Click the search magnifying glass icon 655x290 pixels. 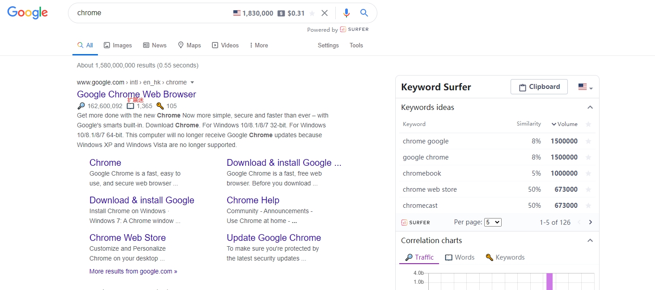[x=363, y=13]
